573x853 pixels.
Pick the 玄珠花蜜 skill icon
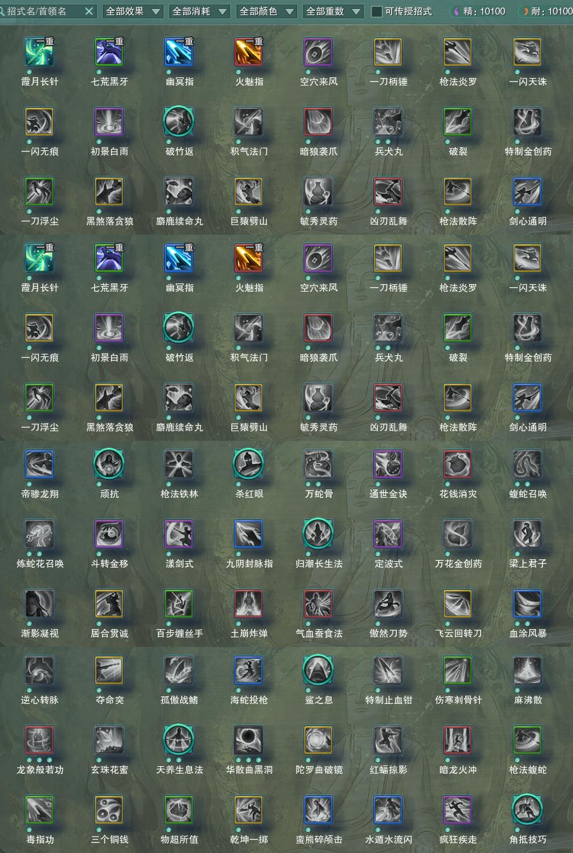click(110, 740)
